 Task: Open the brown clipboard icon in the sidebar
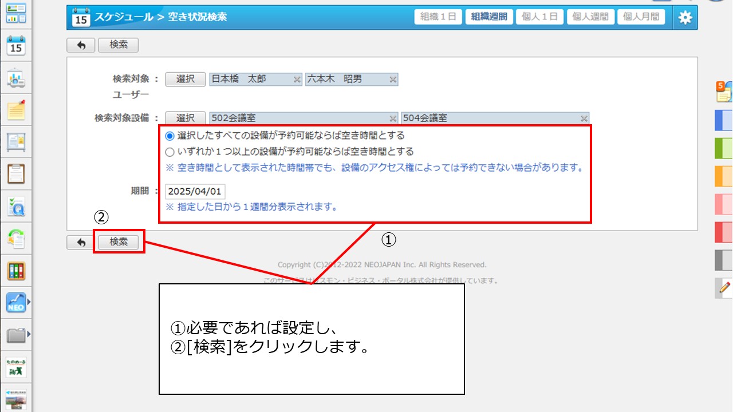16,173
